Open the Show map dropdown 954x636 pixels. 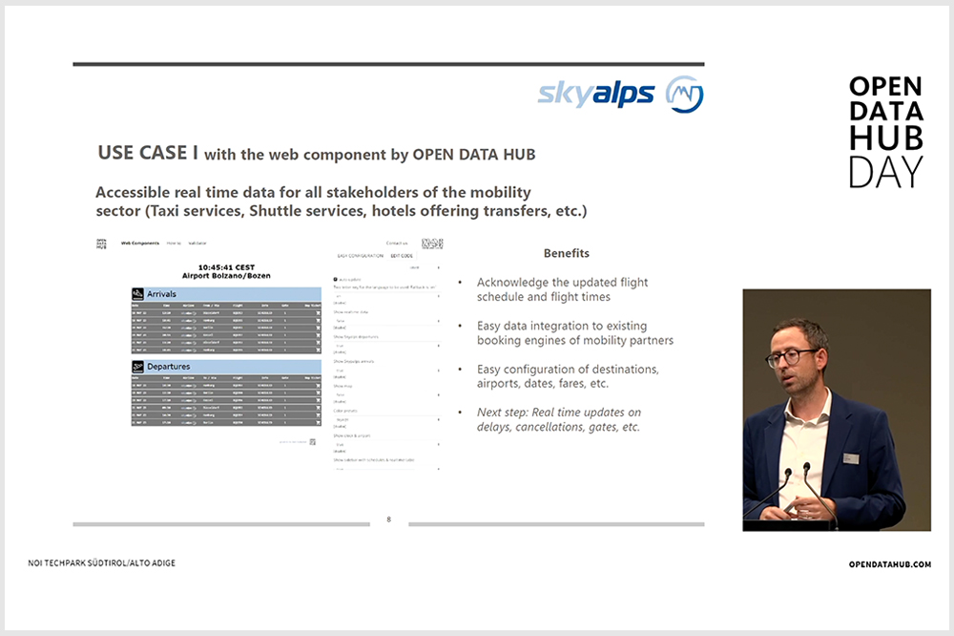[x=386, y=394]
